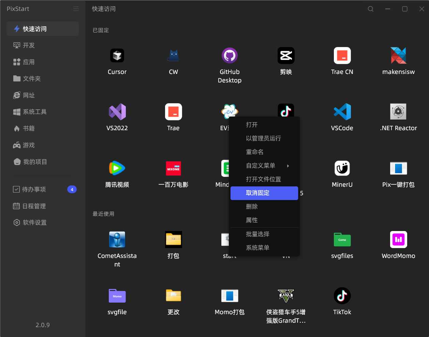This screenshot has width=429, height=337.
Task: Open 书籍 sidebar category
Action: 43,128
